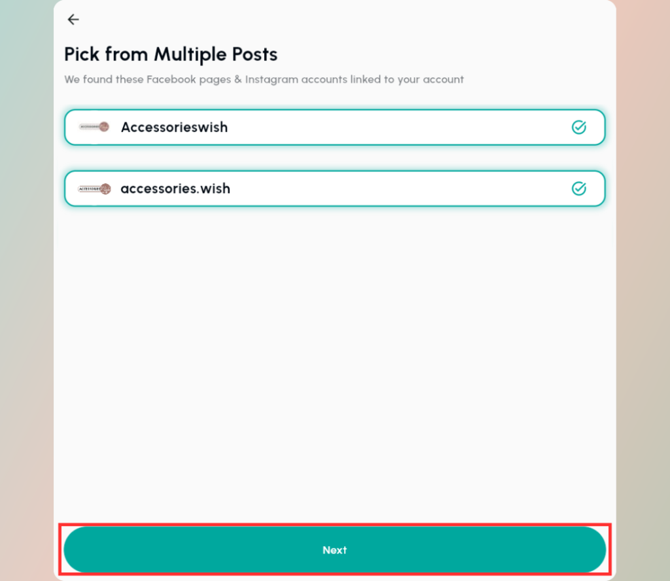Screen dimensions: 670x581
Task: Select the accessories.wish name text
Action: [x=175, y=188]
